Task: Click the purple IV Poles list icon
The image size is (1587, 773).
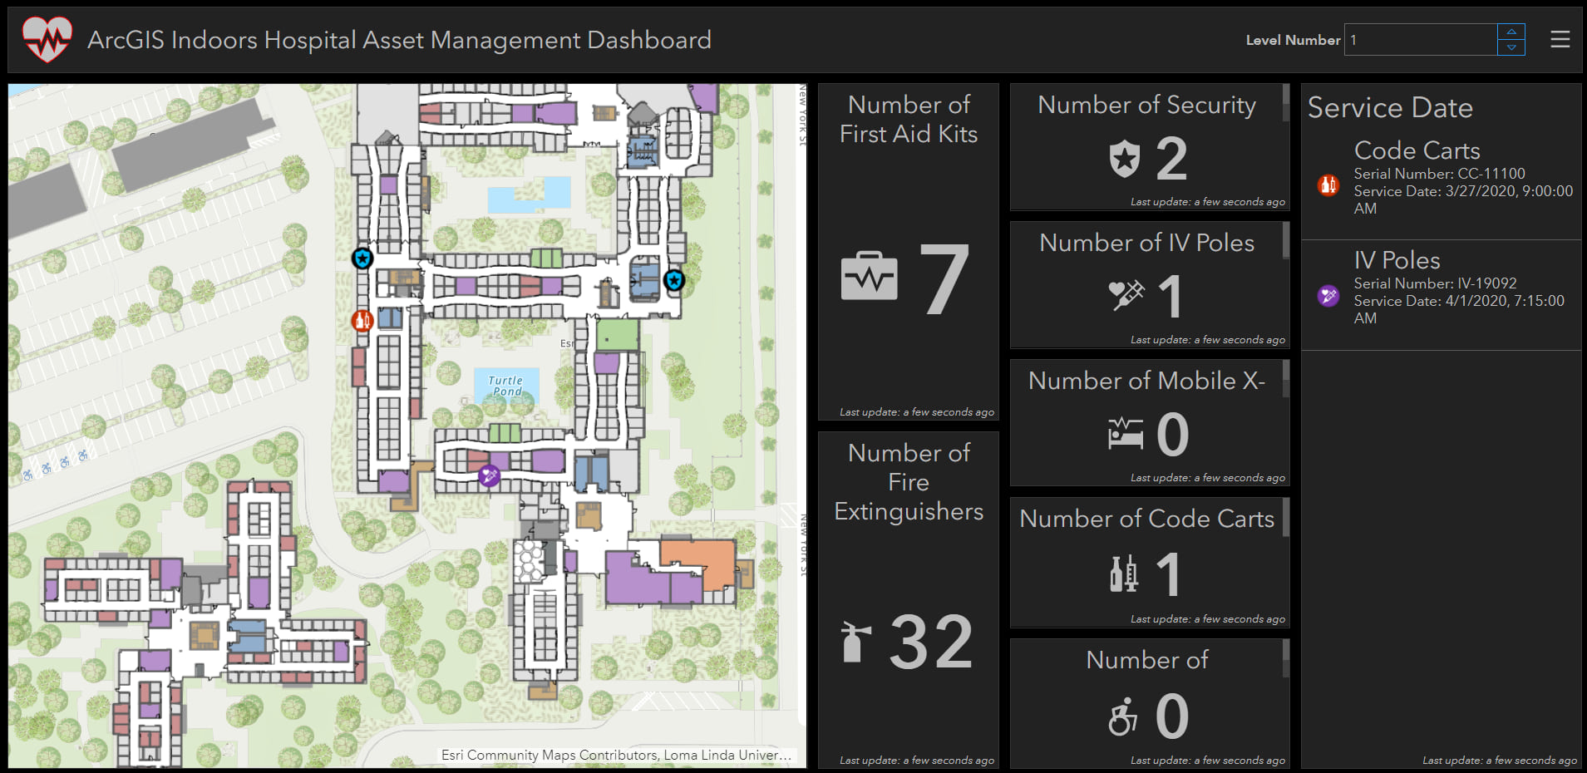Action: [1328, 295]
